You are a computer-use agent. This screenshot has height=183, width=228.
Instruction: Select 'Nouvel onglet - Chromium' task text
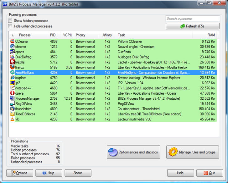pos(136,47)
